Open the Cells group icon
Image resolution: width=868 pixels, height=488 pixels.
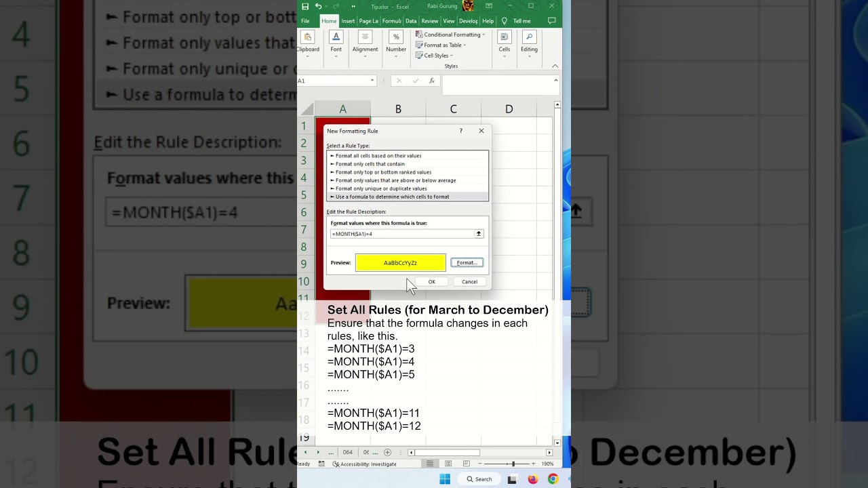(x=505, y=37)
